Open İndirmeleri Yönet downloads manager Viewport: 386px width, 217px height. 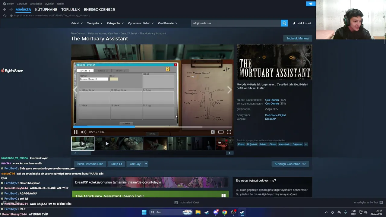[187, 203]
